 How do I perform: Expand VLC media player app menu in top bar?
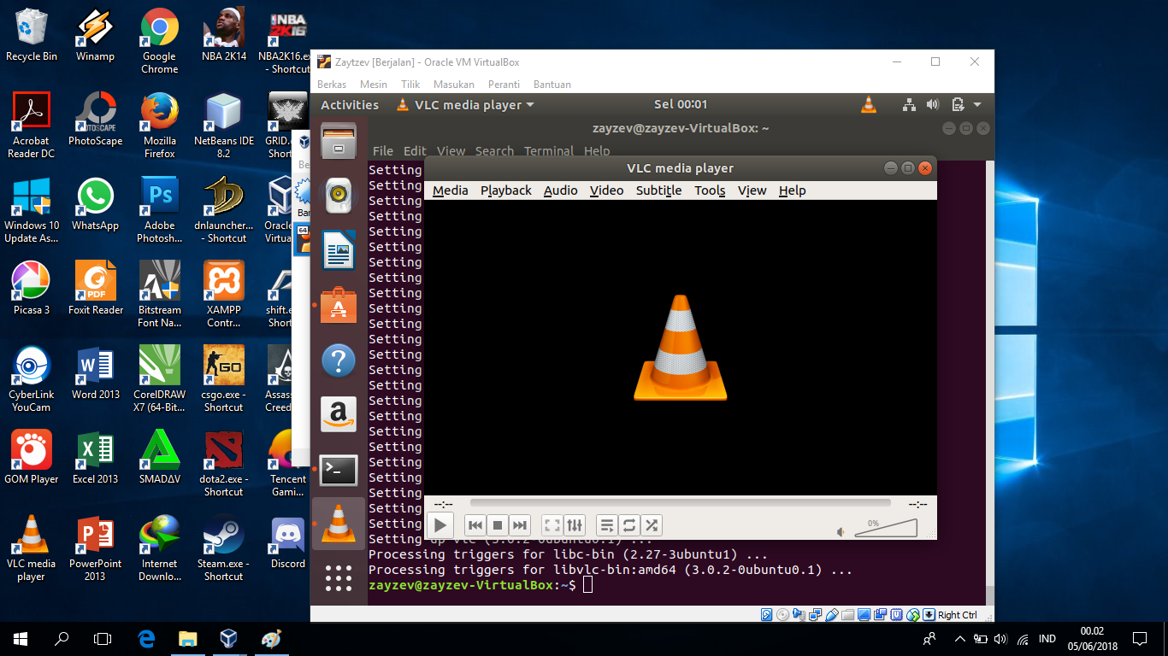(466, 105)
